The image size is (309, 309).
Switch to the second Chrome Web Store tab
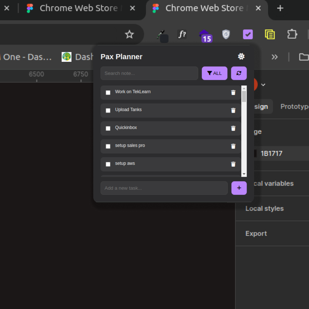[207, 8]
